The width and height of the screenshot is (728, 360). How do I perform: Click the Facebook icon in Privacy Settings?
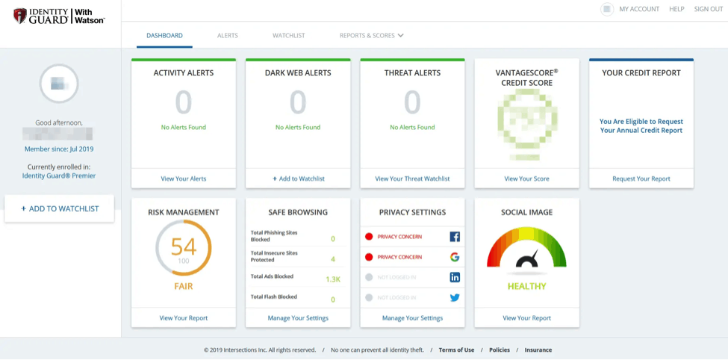[x=455, y=237]
